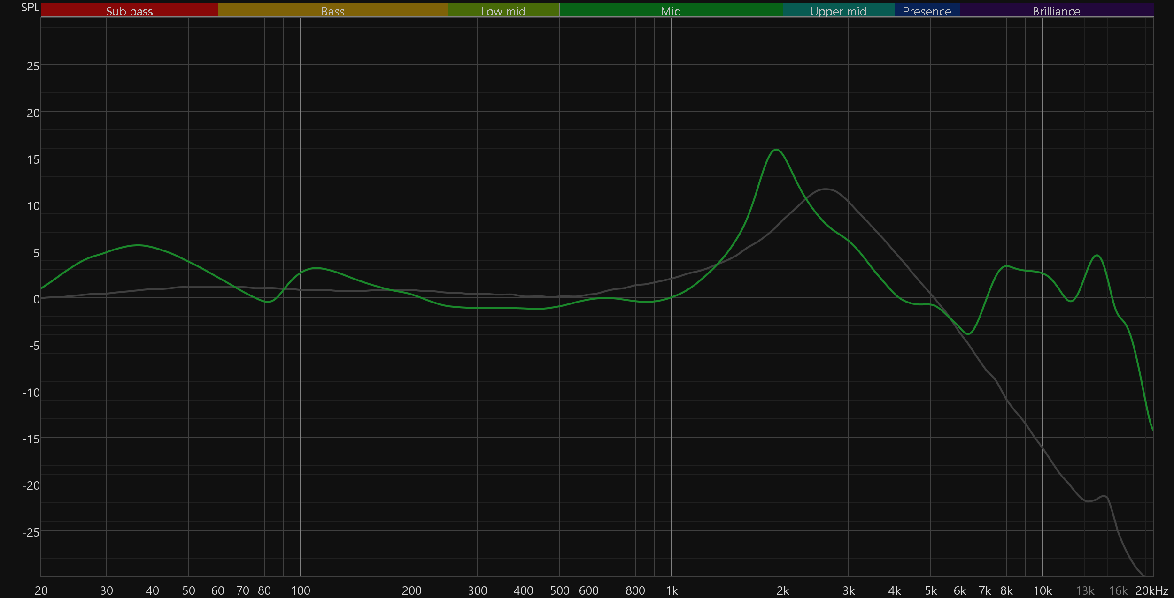Select the green Mid band header
This screenshot has height=598, width=1174.
point(671,11)
